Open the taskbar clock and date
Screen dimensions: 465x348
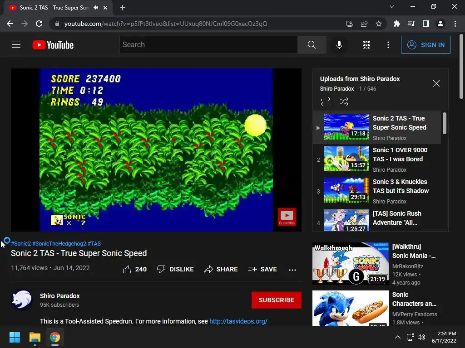[444, 337]
